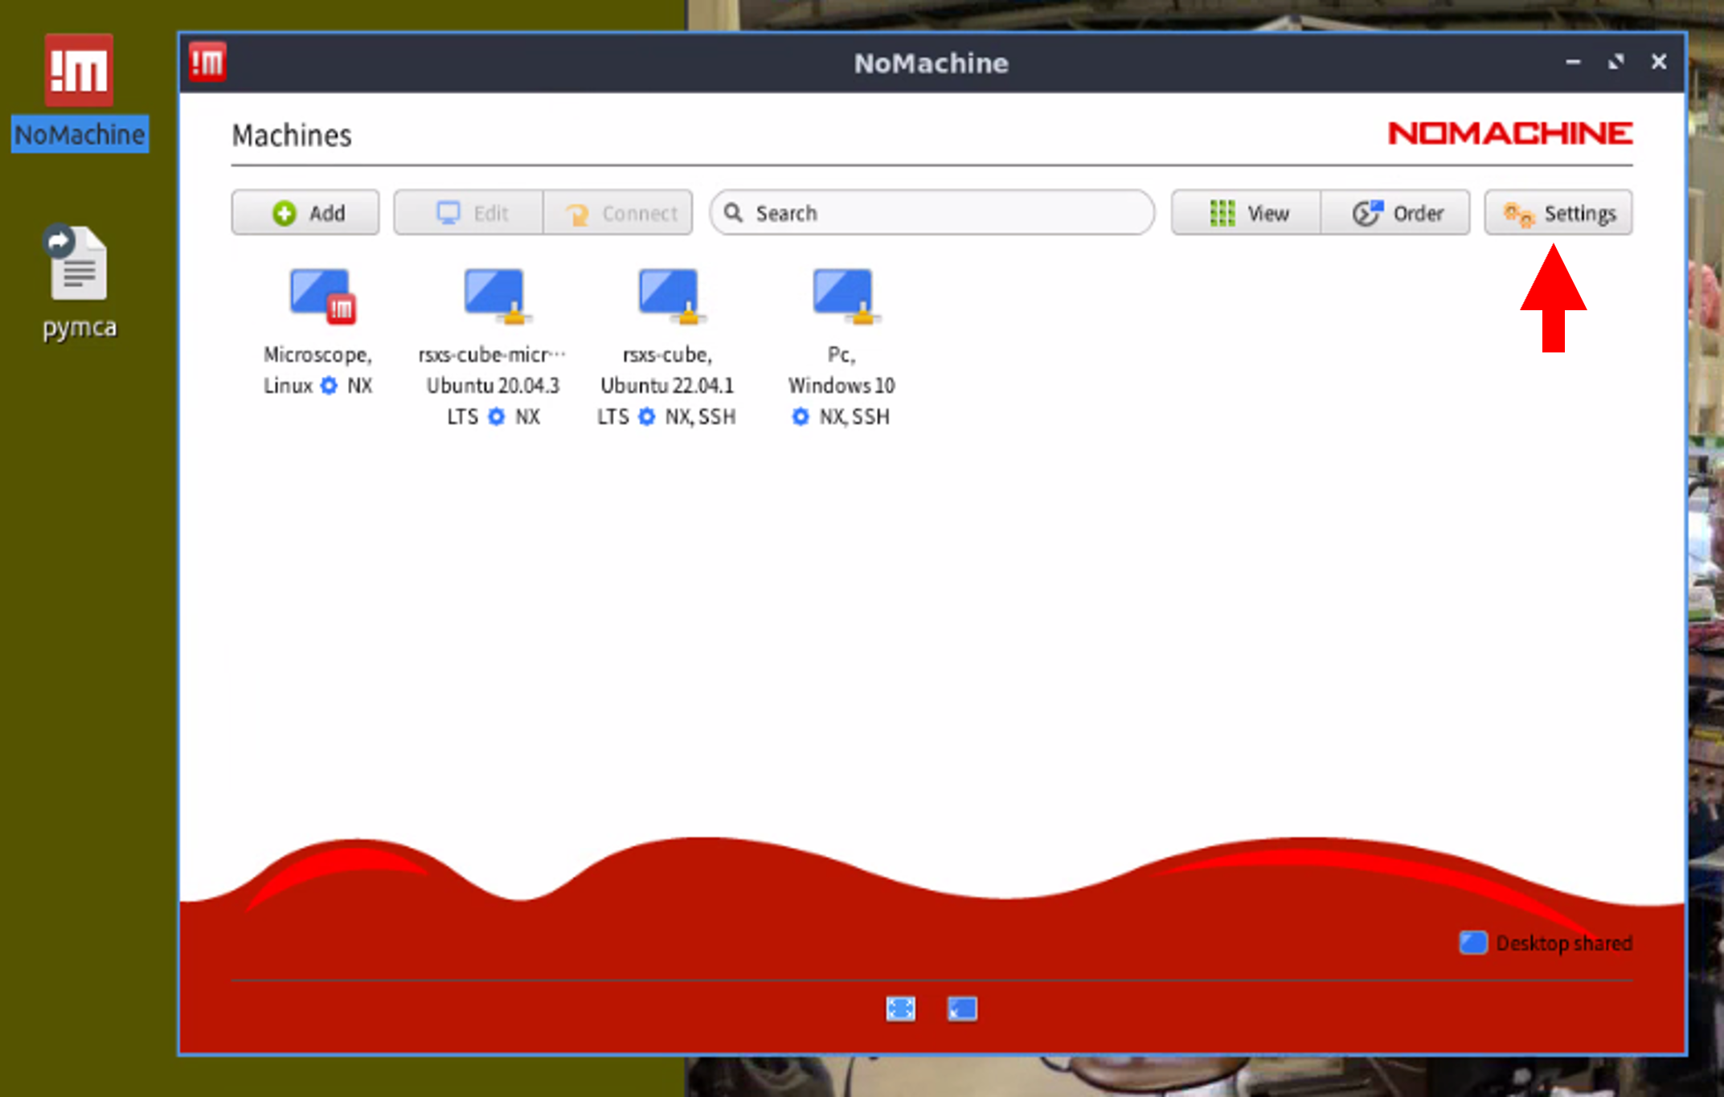This screenshot has width=1724, height=1097.
Task: Click the Desktop shared status icon
Action: (1472, 943)
